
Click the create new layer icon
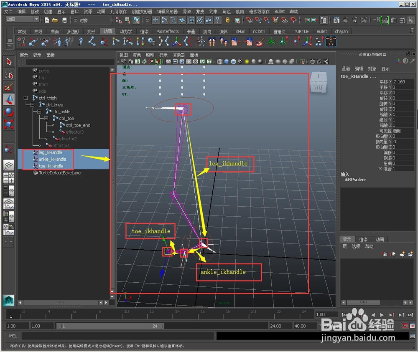pos(402,254)
